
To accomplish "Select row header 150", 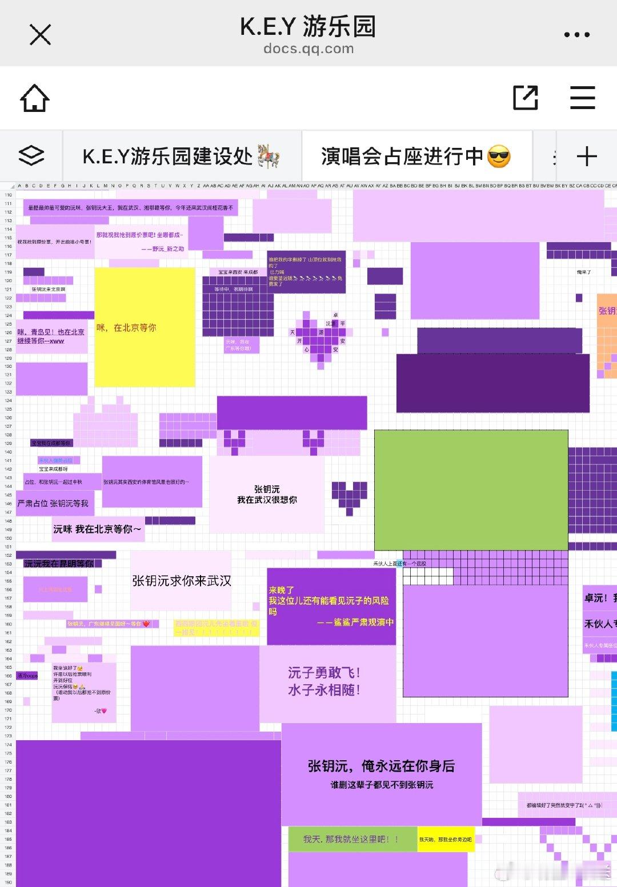I will pos(8,537).
